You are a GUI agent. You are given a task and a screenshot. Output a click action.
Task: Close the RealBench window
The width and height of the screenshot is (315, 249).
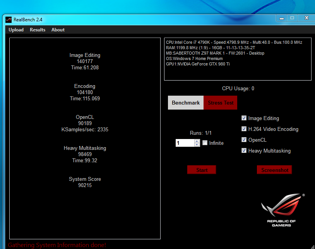click(x=306, y=18)
